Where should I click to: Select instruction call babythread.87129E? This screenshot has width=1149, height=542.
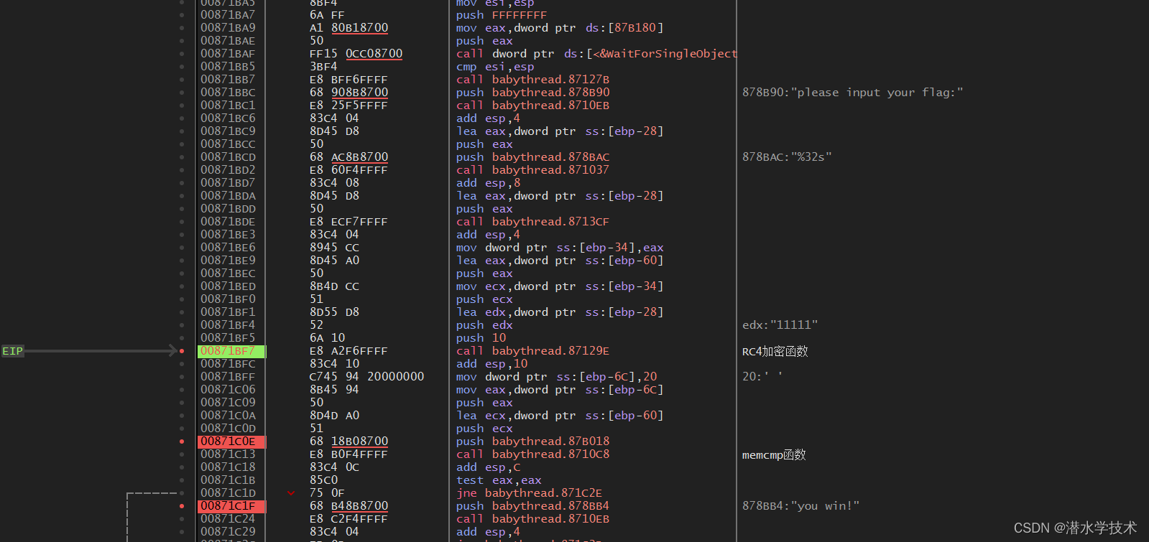pyautogui.click(x=532, y=351)
